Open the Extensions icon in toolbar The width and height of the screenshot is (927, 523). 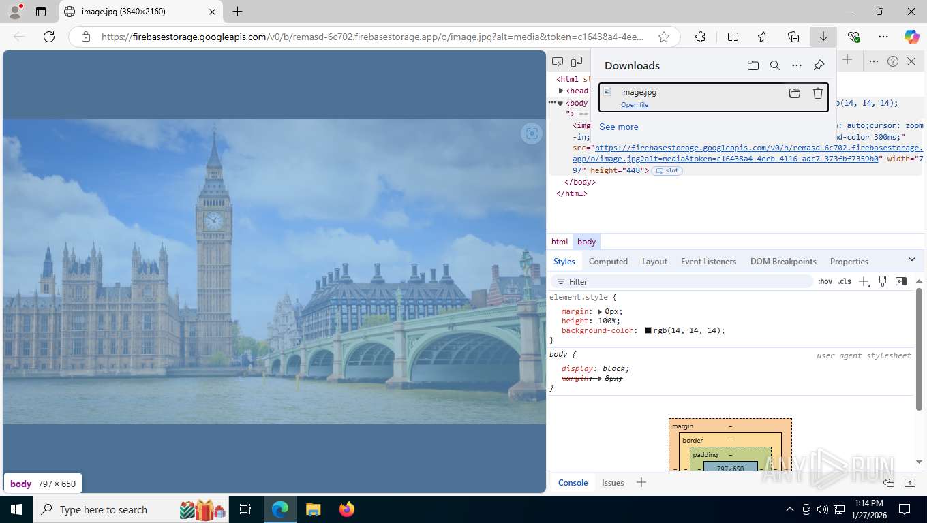point(700,37)
